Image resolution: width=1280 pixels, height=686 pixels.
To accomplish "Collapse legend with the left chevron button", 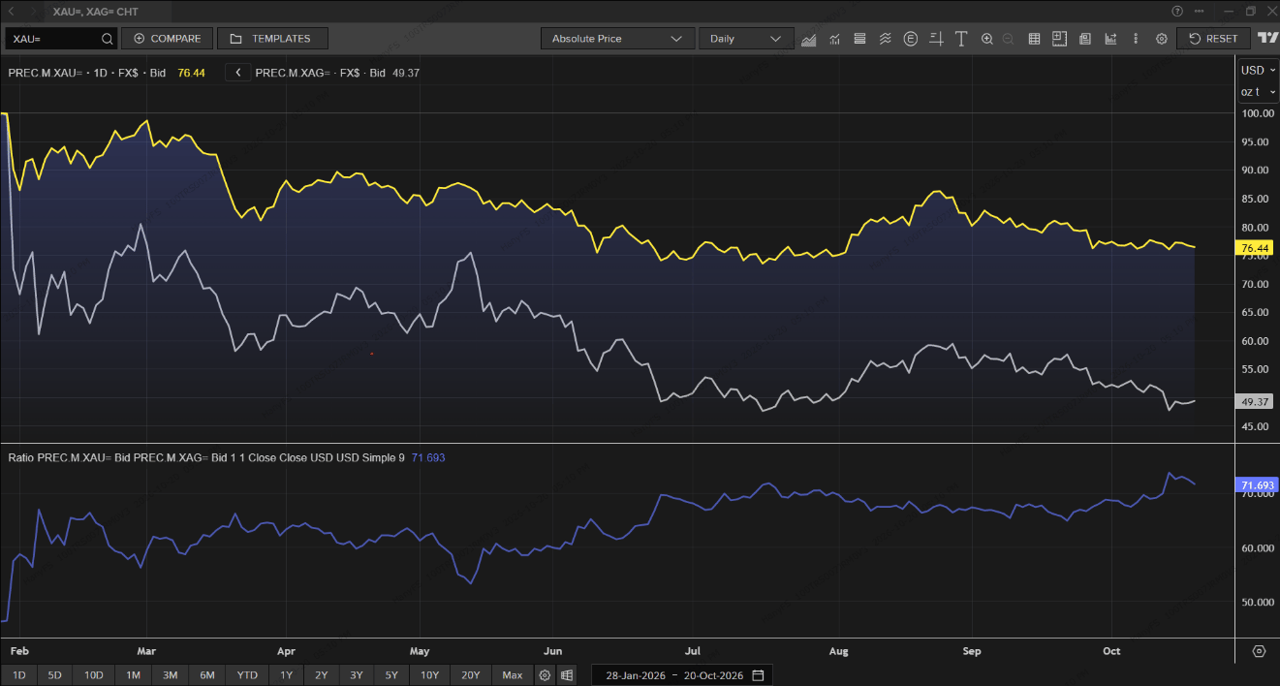I will 238,73.
